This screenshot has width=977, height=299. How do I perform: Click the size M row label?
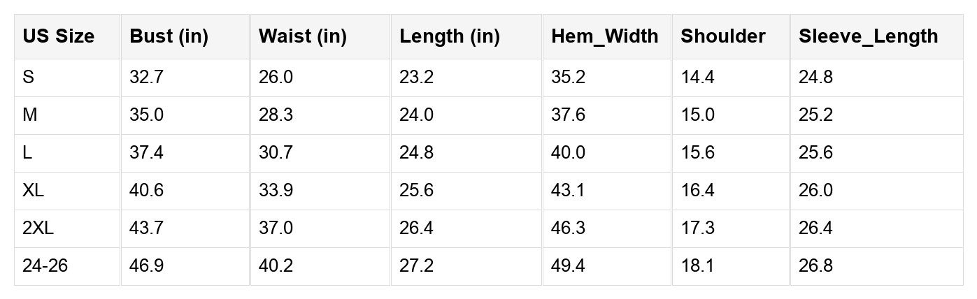pos(30,115)
